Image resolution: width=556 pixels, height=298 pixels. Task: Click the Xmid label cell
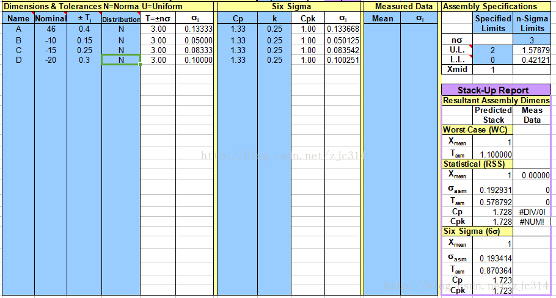click(457, 69)
